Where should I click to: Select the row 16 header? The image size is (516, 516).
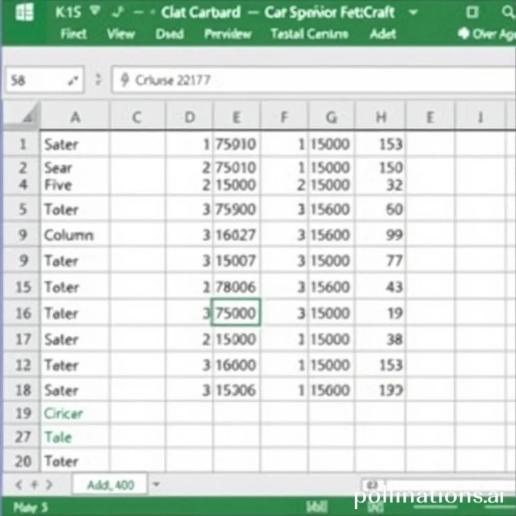(23, 313)
